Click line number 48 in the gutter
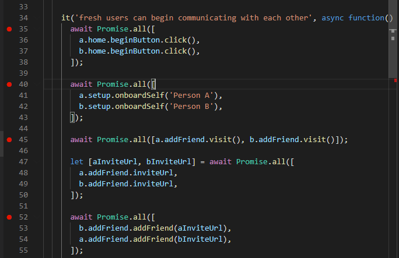Image resolution: width=399 pixels, height=258 pixels. click(x=23, y=173)
